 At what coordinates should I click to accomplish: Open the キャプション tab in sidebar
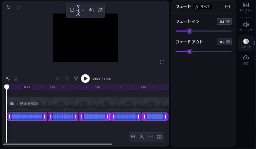[246, 7]
